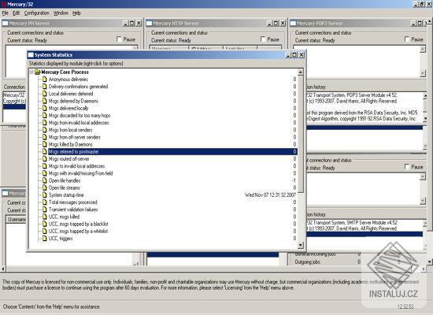Click icon beside Msgs from invalid local addresses
The image size is (433, 315).
tap(44, 122)
